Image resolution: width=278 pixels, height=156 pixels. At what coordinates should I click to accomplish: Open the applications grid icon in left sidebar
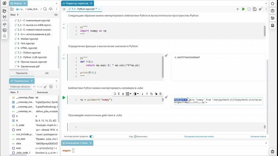pyautogui.click(x=5, y=3)
